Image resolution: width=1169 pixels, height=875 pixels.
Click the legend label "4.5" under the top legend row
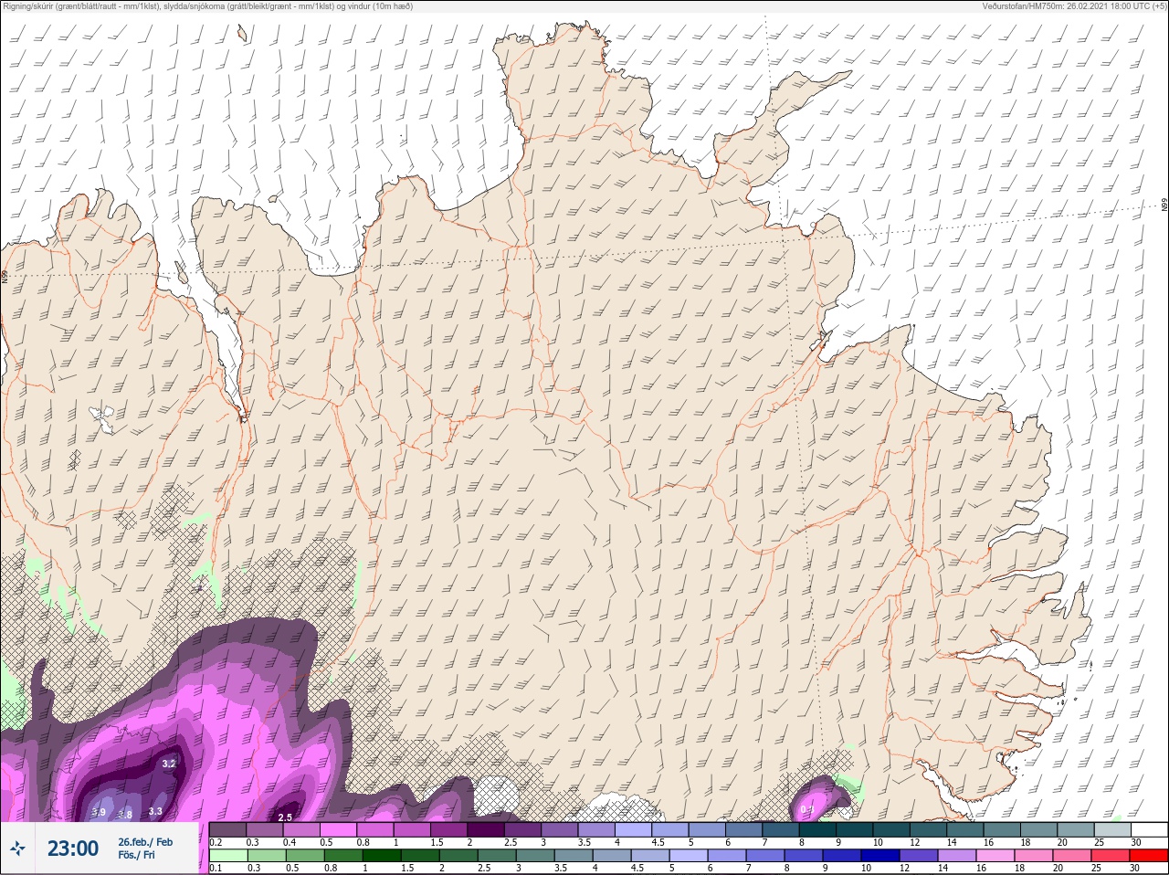(x=658, y=842)
